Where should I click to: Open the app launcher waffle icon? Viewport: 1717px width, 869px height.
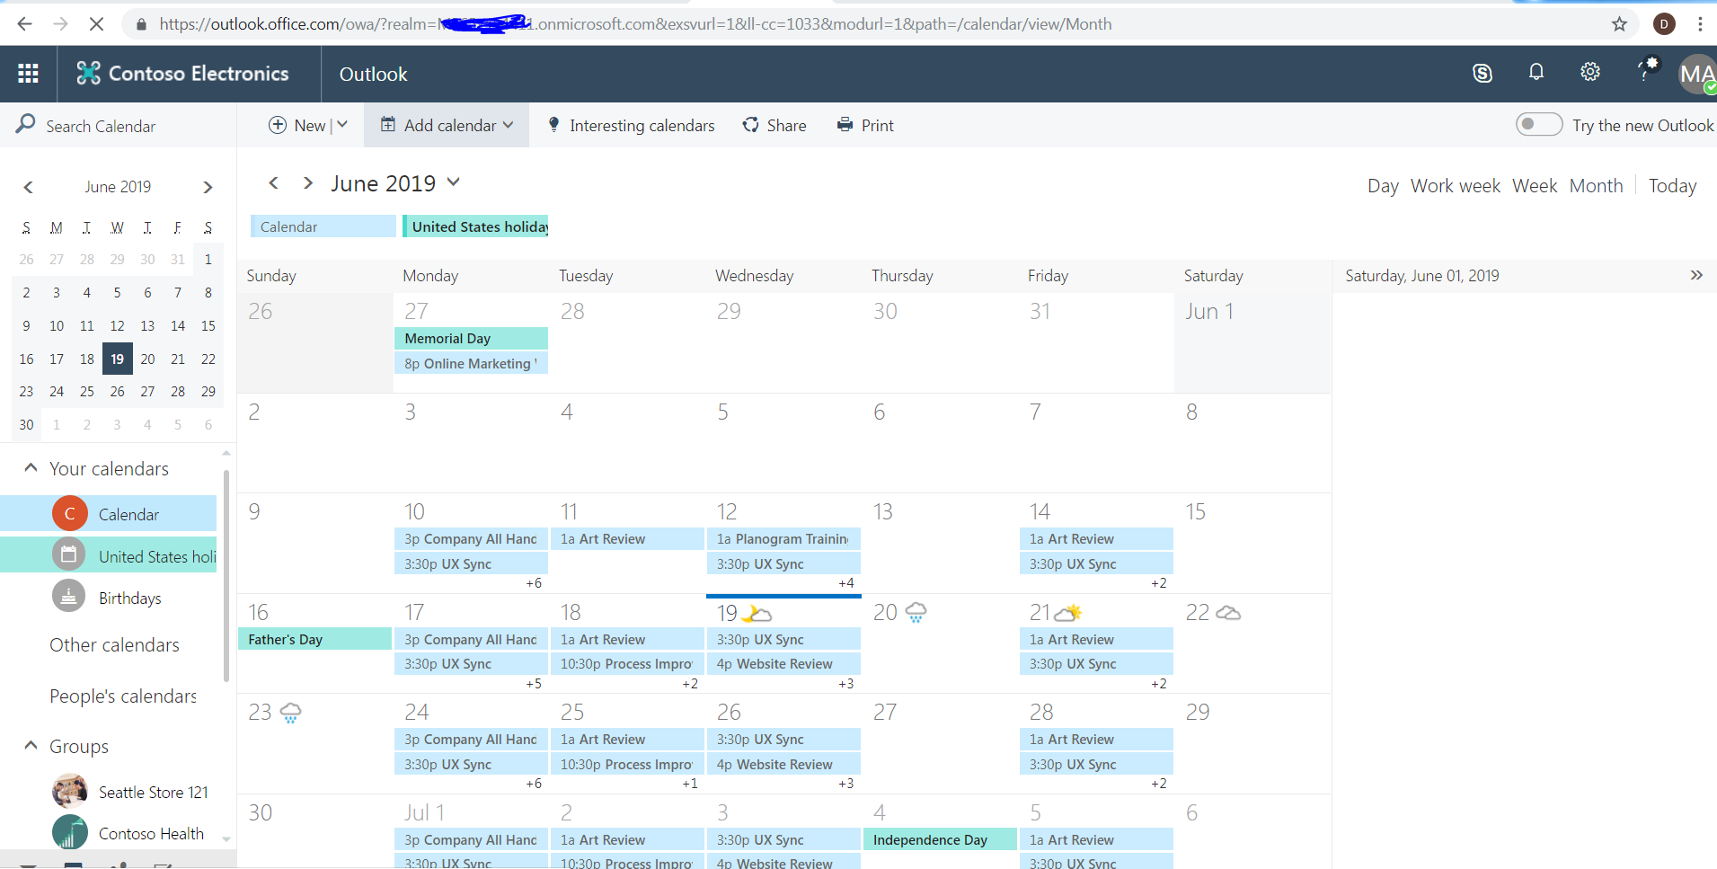[28, 74]
